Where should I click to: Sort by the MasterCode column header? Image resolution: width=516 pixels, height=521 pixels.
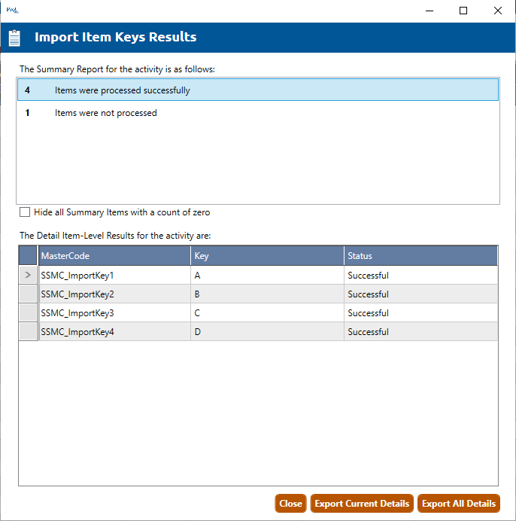tap(114, 256)
